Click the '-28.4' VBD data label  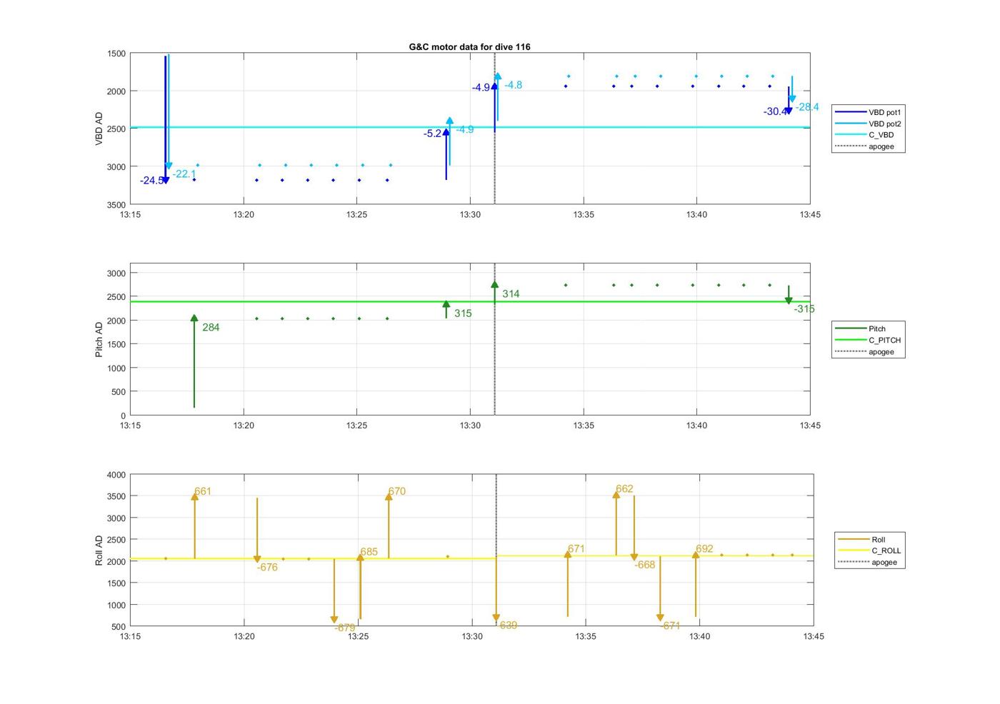[807, 107]
